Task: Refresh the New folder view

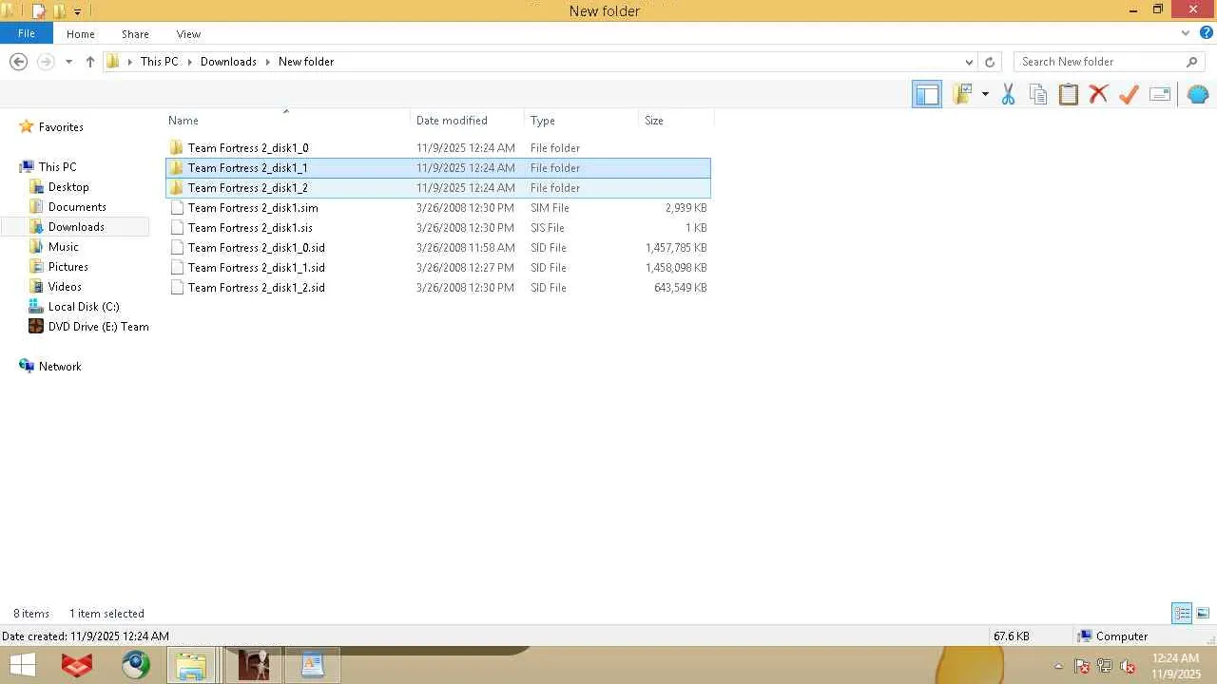Action: 990,62
